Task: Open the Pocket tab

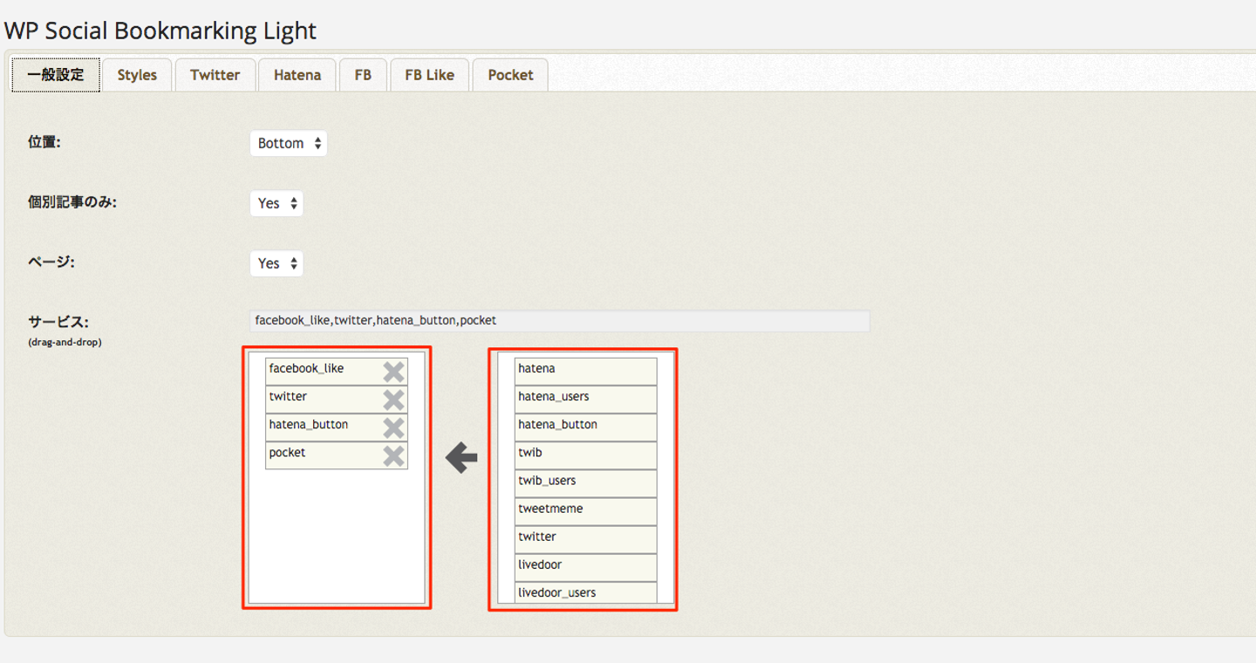Action: [x=510, y=75]
